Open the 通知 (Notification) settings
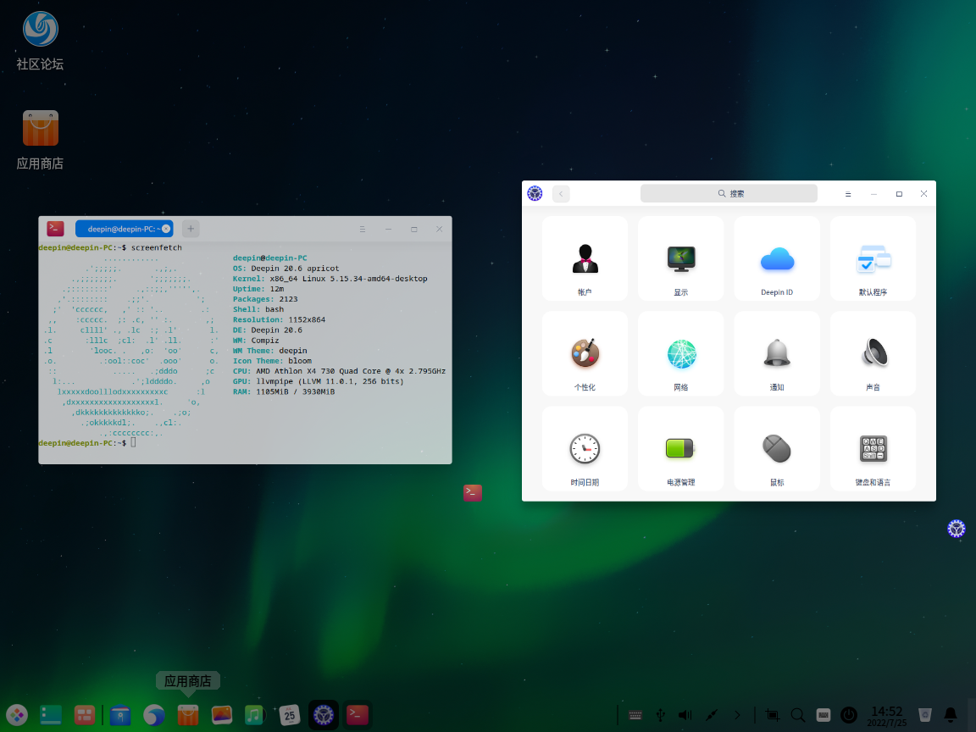The height and width of the screenshot is (732, 976). point(777,354)
